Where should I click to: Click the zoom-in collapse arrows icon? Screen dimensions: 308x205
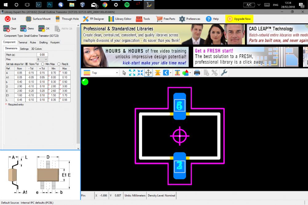[x=140, y=73]
